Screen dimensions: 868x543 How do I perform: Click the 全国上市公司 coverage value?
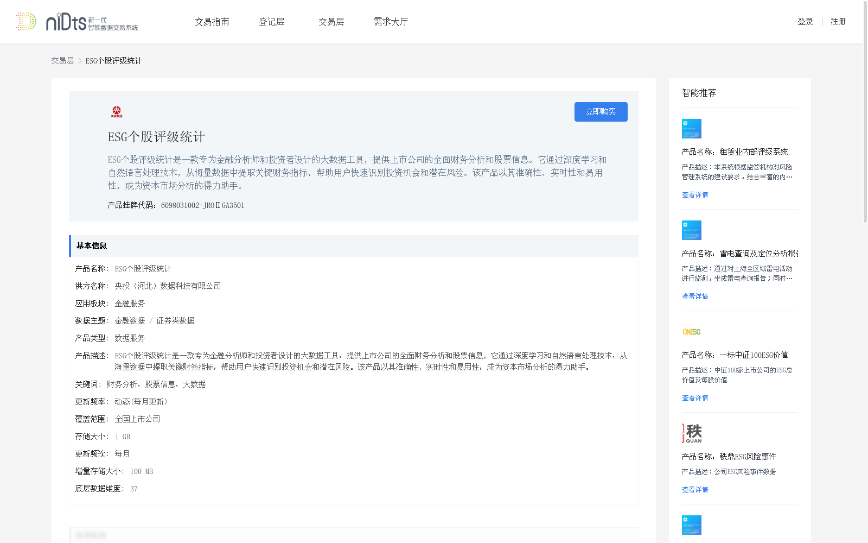[137, 419]
